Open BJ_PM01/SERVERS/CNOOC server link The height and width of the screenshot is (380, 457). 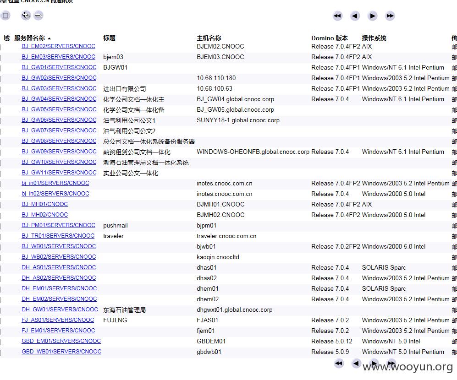click(58, 225)
